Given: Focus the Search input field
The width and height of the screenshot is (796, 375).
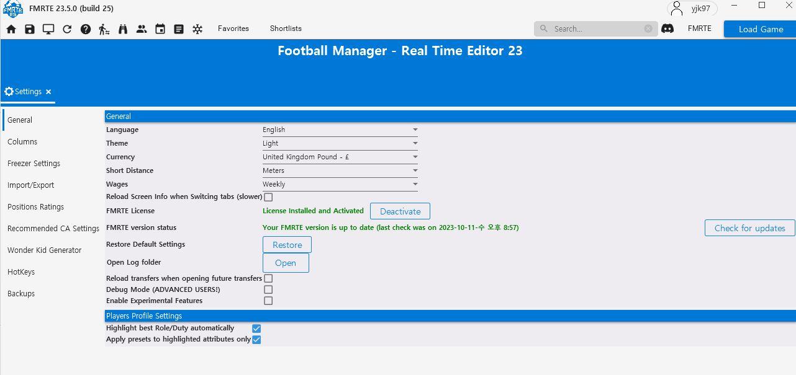Looking at the screenshot, I should click(596, 29).
